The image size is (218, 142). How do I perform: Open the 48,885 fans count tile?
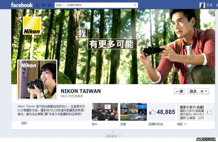pos(162,112)
